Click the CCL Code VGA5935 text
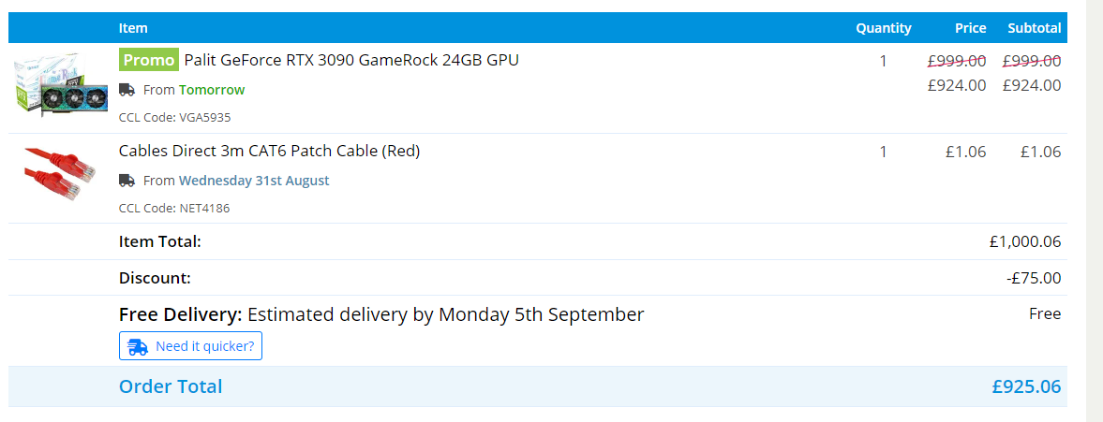Viewport: 1103px width, 422px height. tap(174, 117)
